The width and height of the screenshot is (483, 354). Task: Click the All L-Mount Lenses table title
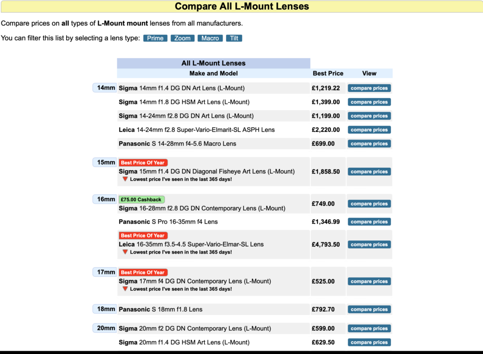(214, 63)
